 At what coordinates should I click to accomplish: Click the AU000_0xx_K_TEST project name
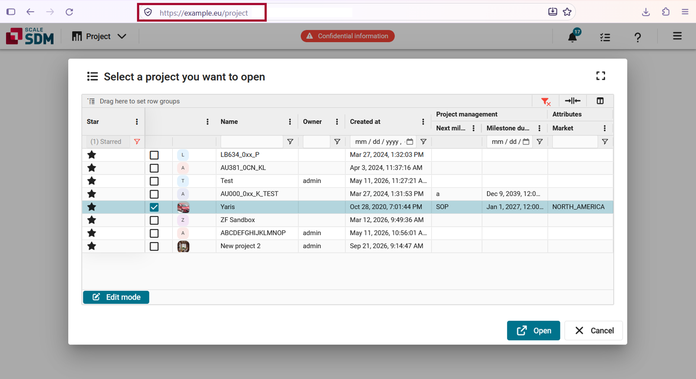(250, 194)
